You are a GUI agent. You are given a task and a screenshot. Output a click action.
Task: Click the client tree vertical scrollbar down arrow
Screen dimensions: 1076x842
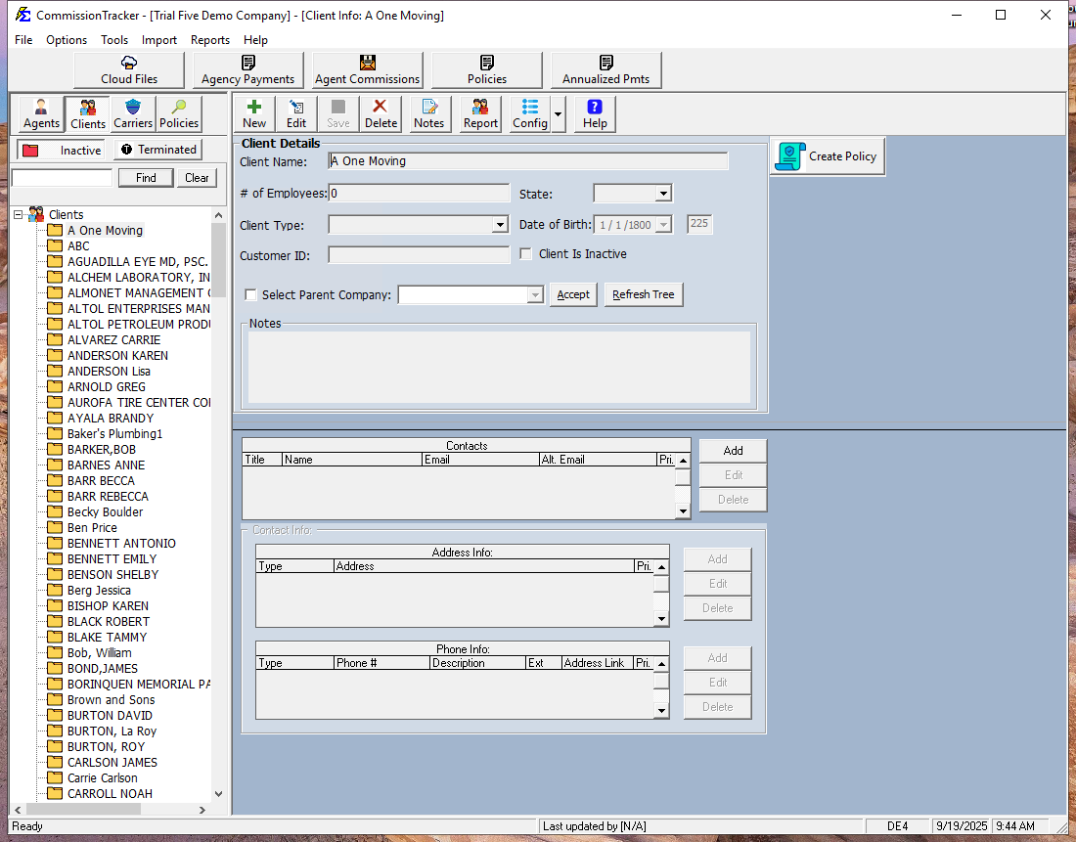218,794
